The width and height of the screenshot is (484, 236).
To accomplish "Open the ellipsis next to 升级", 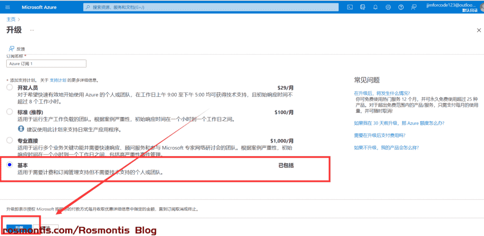I will [x=32, y=30].
